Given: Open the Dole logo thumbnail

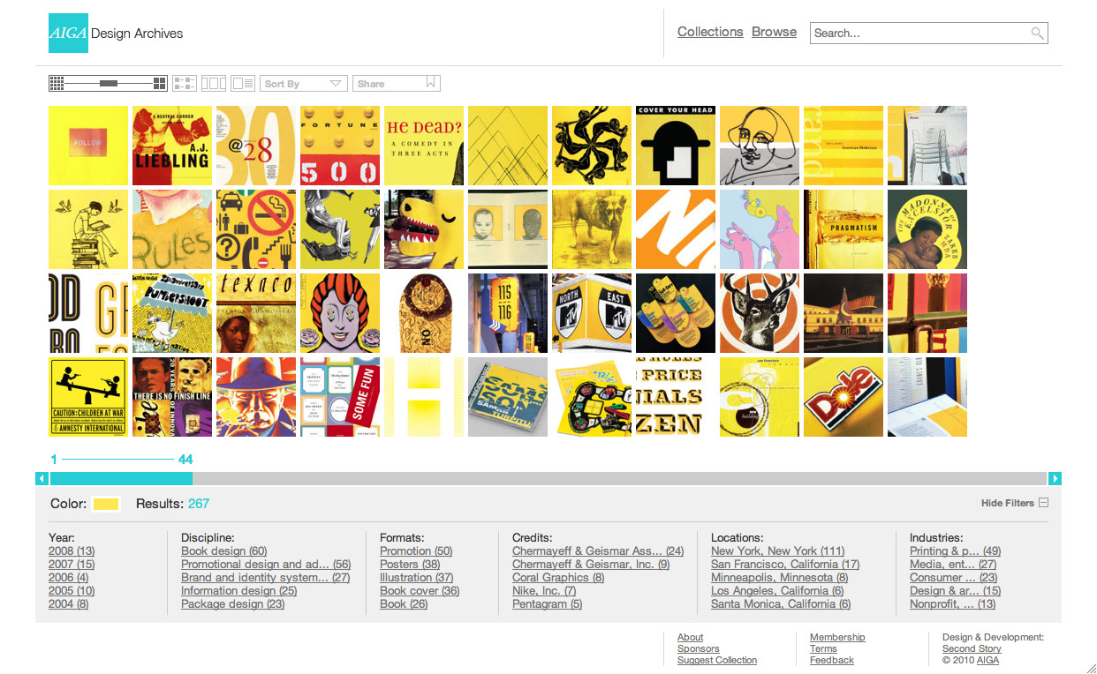Looking at the screenshot, I should tap(844, 397).
